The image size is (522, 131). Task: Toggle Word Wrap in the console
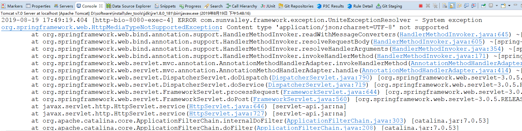[x=459, y=6]
